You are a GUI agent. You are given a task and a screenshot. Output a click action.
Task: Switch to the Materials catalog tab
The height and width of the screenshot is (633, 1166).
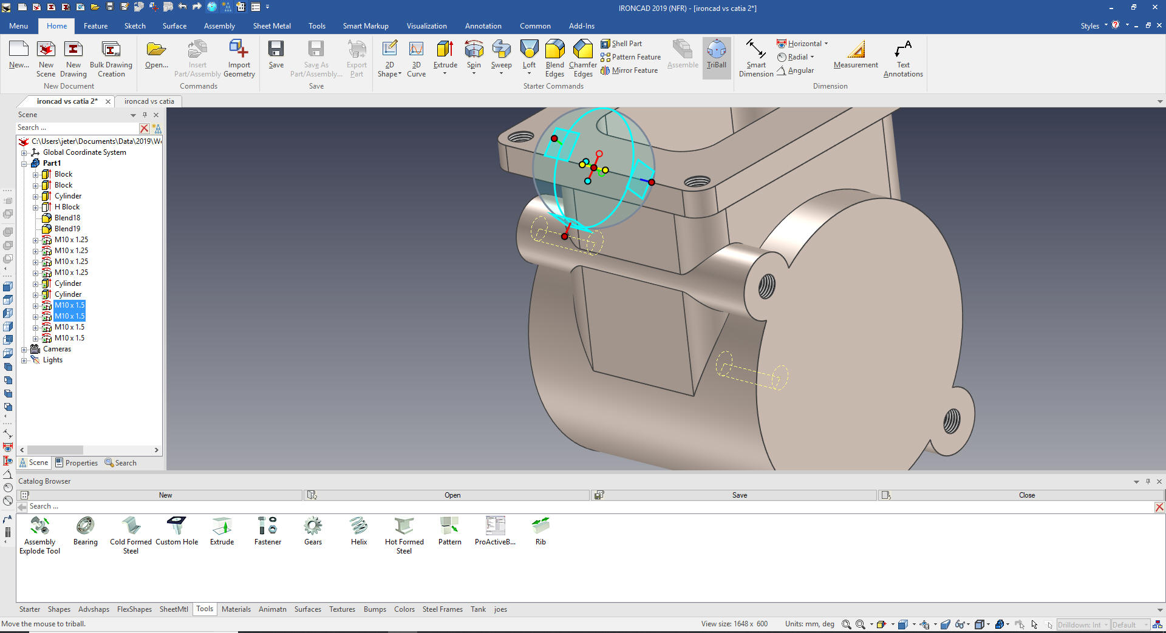point(236,609)
